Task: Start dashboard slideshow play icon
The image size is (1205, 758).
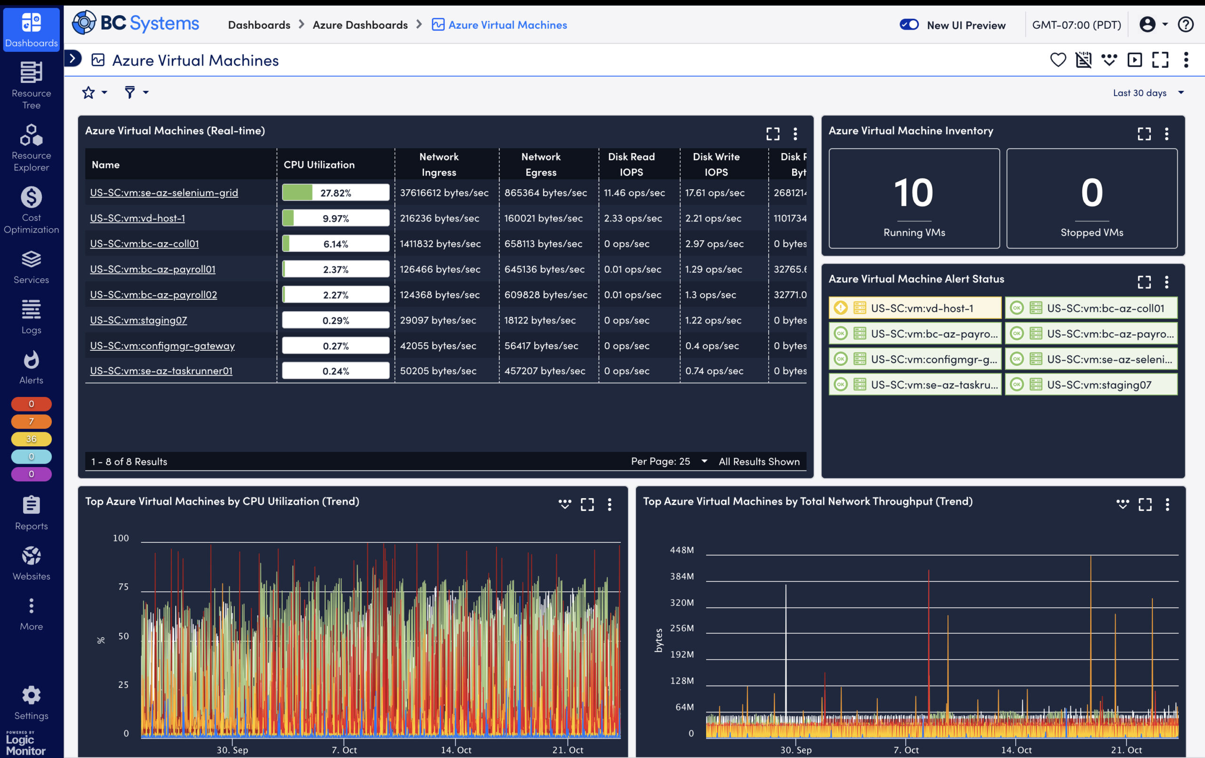Action: coord(1134,60)
